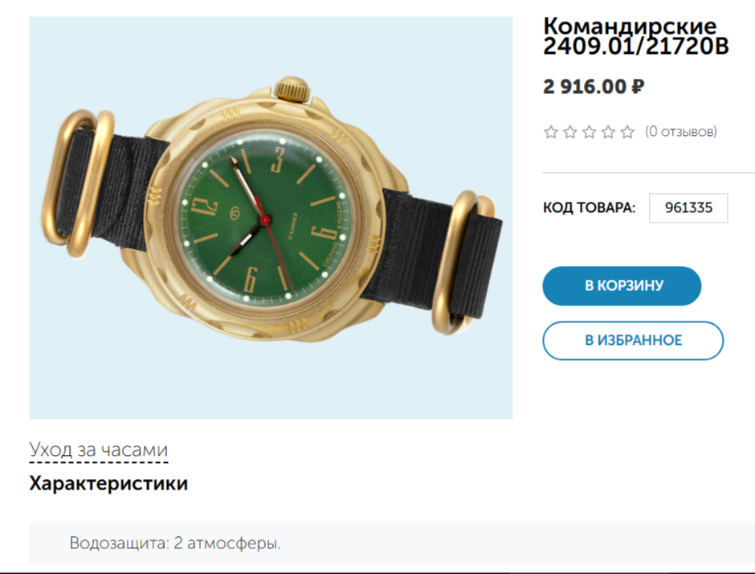Open the green dial watch photo
This screenshot has height=574, width=755.
(x=271, y=217)
